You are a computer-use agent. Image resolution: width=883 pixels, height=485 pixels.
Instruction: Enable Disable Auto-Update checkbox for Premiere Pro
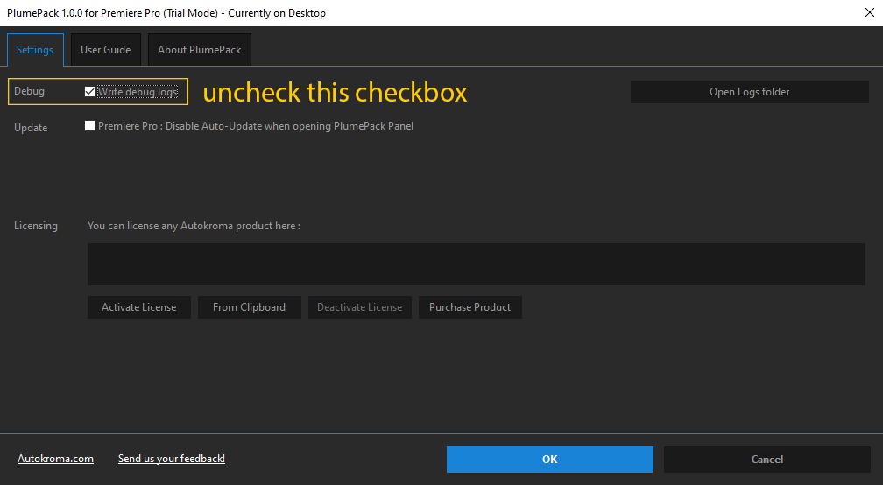coord(90,126)
